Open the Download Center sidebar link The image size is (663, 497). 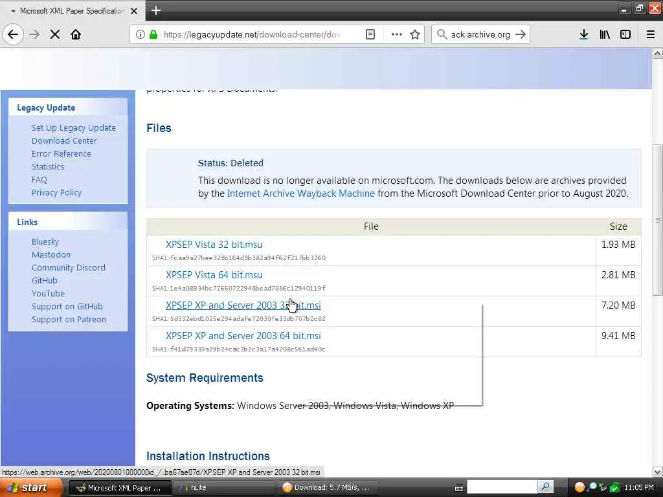pos(64,140)
